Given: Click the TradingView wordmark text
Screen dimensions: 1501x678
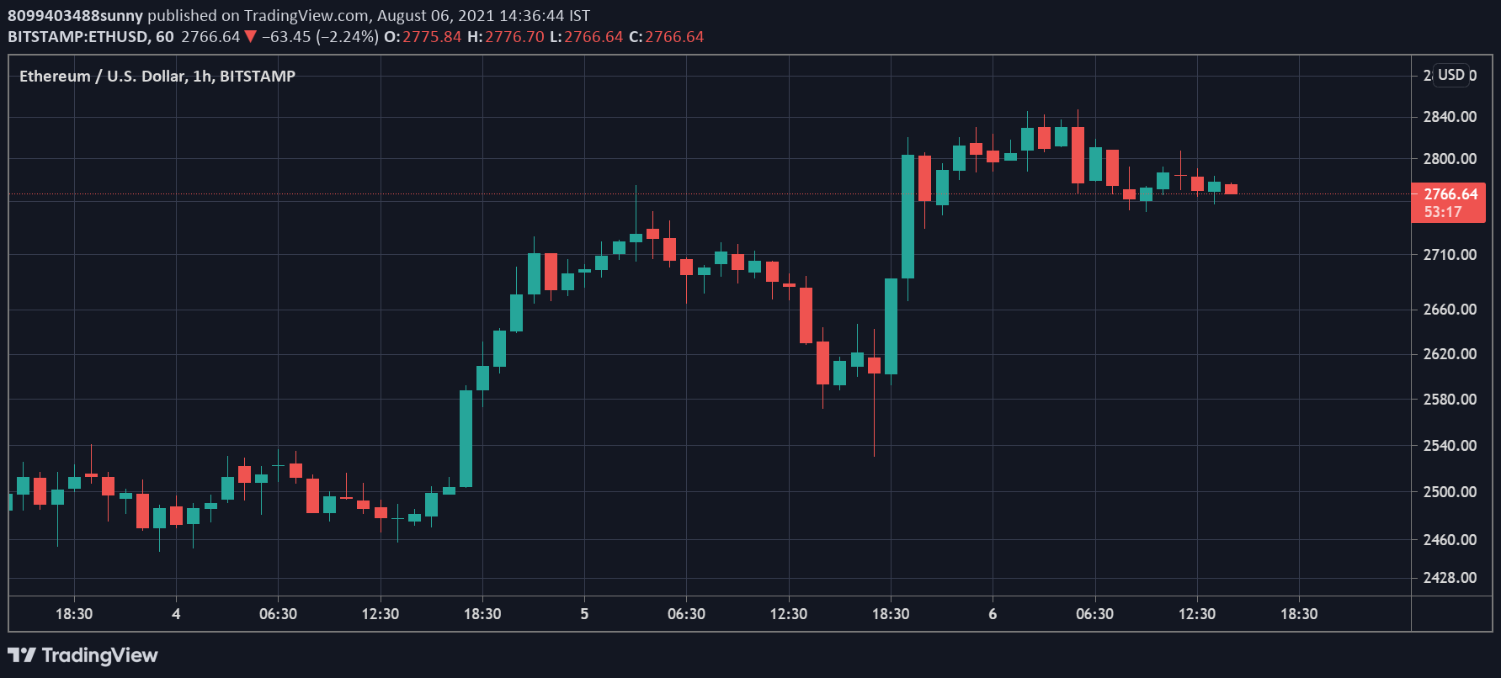Looking at the screenshot, I should coord(99,655).
